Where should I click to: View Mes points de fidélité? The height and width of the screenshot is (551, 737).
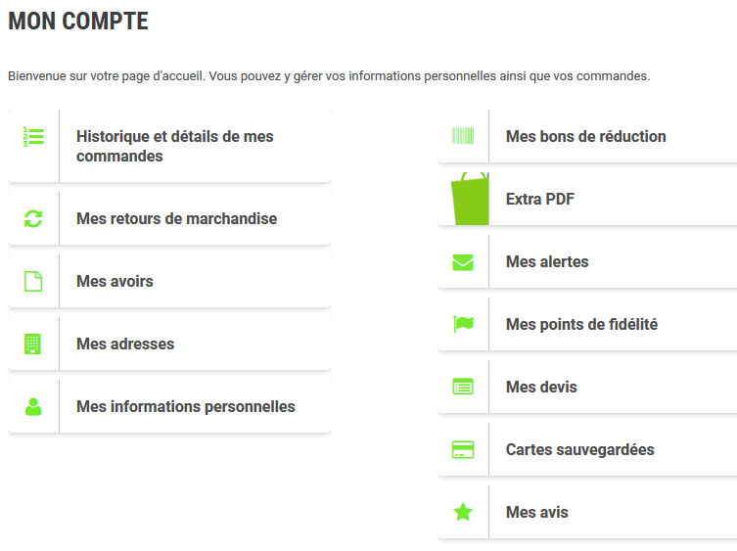[x=581, y=325]
